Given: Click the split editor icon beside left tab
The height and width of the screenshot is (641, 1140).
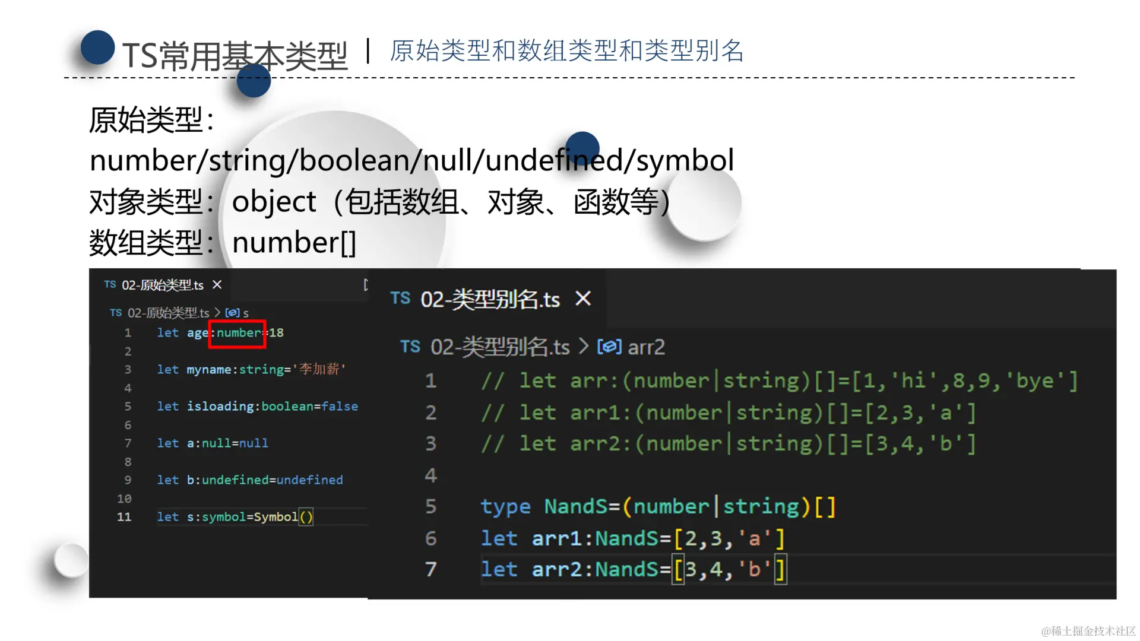Looking at the screenshot, I should [365, 285].
